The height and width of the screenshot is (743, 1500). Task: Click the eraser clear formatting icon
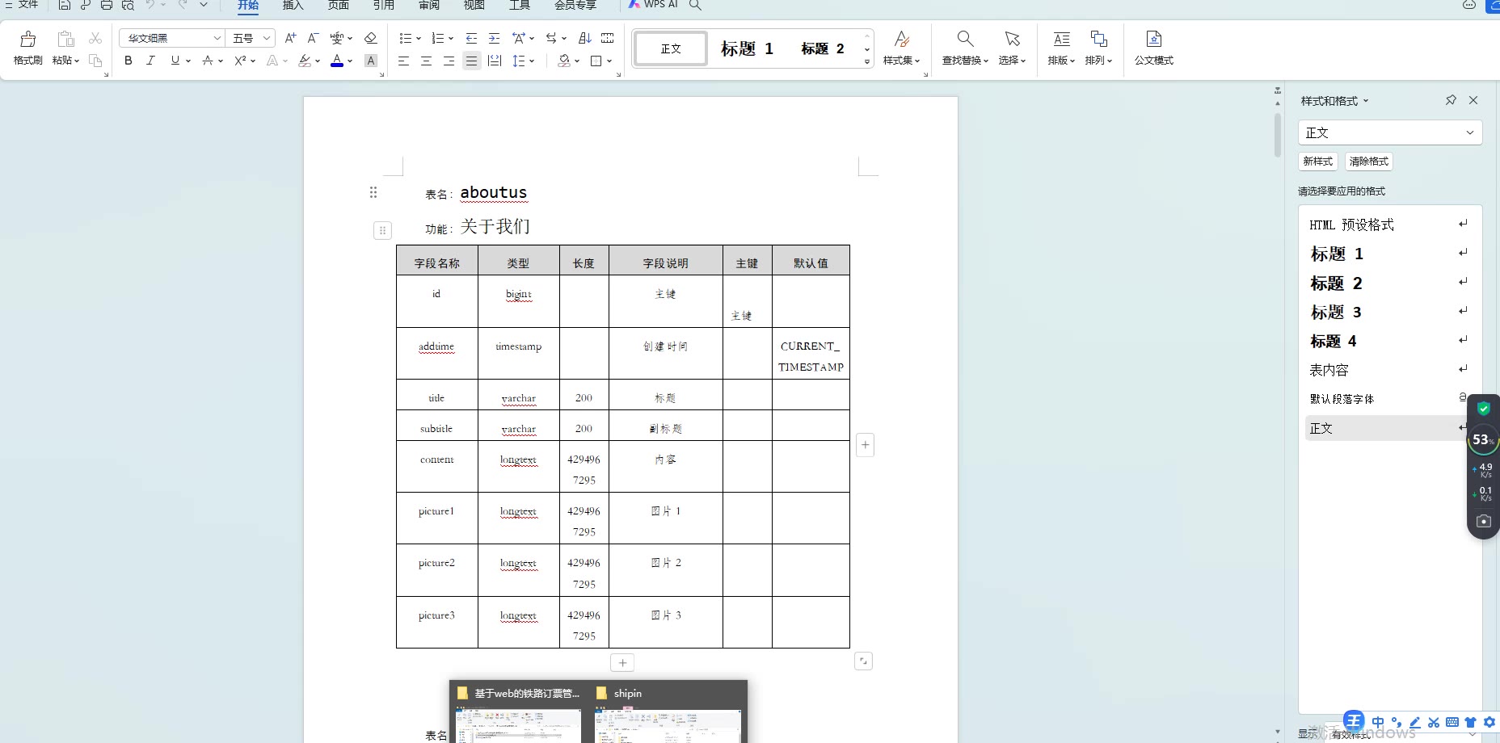click(x=371, y=38)
